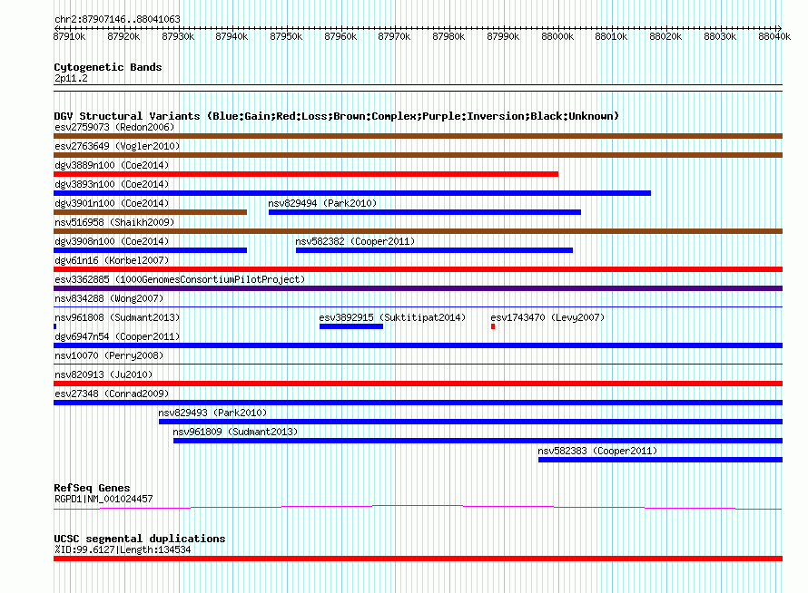Select the nsv582383 (Cooper2011) blue bar
Viewport: 808px width, 593px height.
[x=660, y=460]
